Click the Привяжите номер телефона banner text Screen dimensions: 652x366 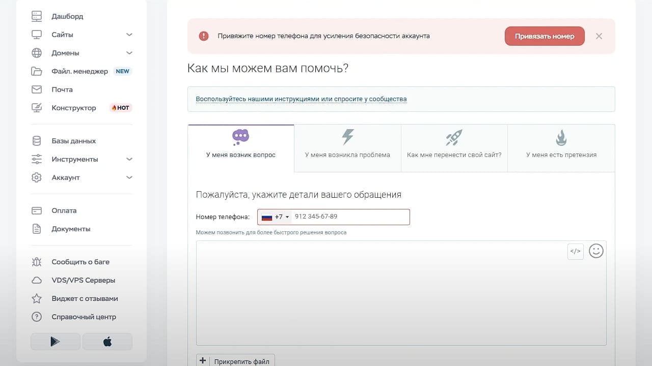pos(323,36)
